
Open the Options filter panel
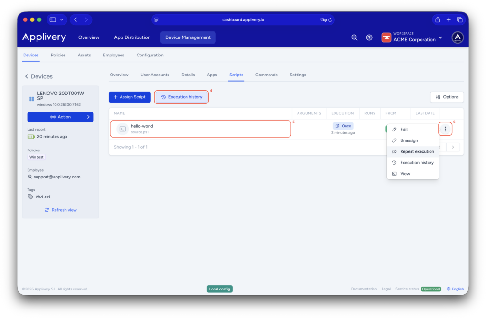click(447, 97)
